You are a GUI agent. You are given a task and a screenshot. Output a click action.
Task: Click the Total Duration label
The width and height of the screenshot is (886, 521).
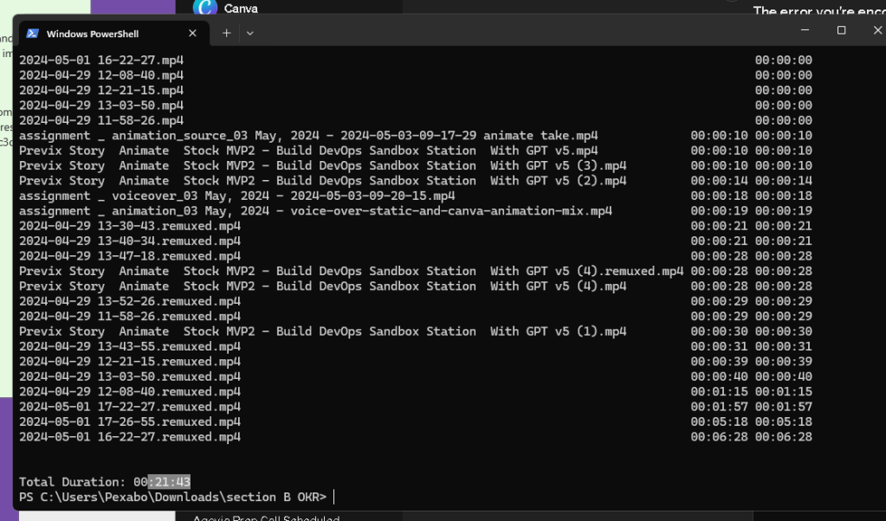click(73, 482)
